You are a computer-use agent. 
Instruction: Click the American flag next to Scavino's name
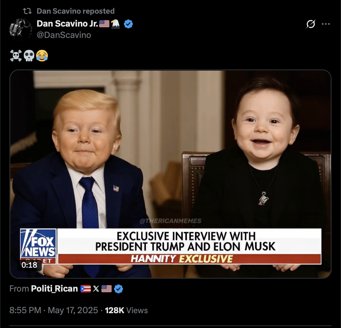click(104, 24)
